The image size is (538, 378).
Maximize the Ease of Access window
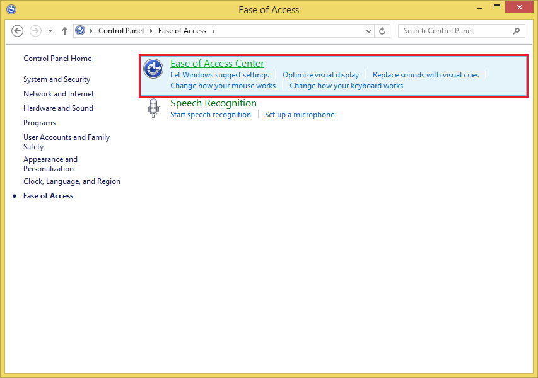coord(497,7)
